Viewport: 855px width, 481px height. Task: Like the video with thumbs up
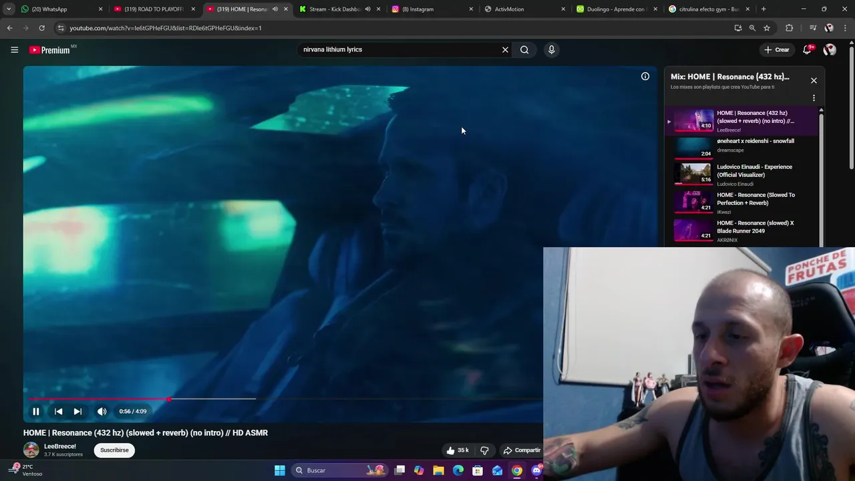458,450
